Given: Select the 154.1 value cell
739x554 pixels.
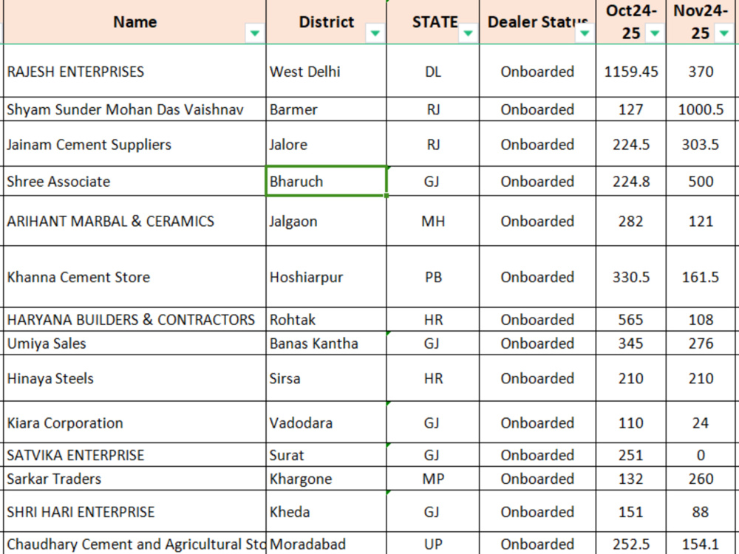Looking at the screenshot, I should (701, 544).
